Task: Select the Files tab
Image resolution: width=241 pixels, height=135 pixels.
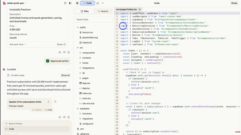Action: tap(85, 11)
